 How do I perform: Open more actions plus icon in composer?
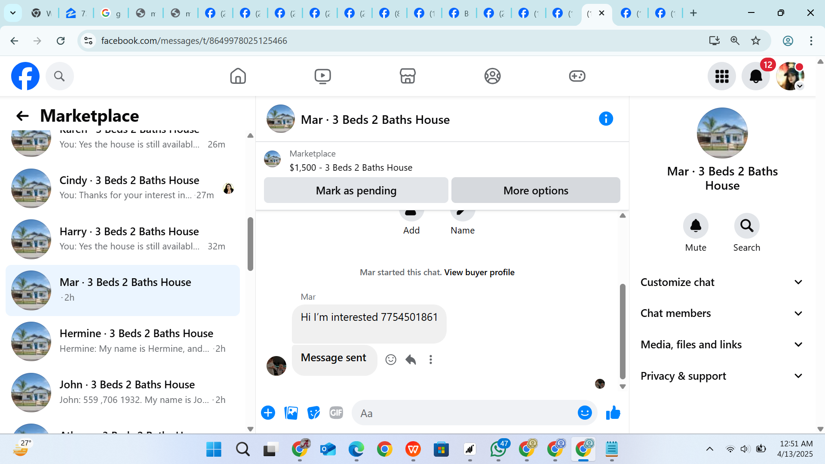coord(268,413)
